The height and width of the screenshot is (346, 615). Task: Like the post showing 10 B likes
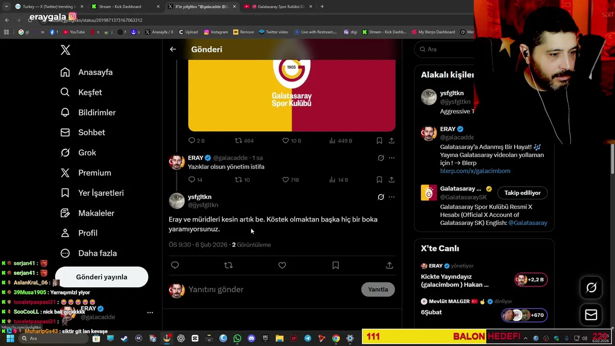tap(291, 141)
